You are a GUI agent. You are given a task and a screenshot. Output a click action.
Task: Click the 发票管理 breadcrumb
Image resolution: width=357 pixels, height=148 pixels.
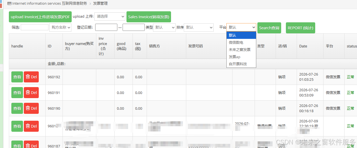coord(100,4)
